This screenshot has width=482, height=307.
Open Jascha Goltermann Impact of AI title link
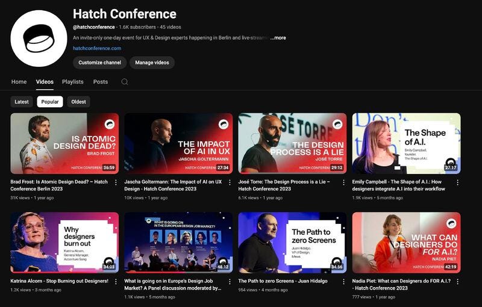(173, 185)
